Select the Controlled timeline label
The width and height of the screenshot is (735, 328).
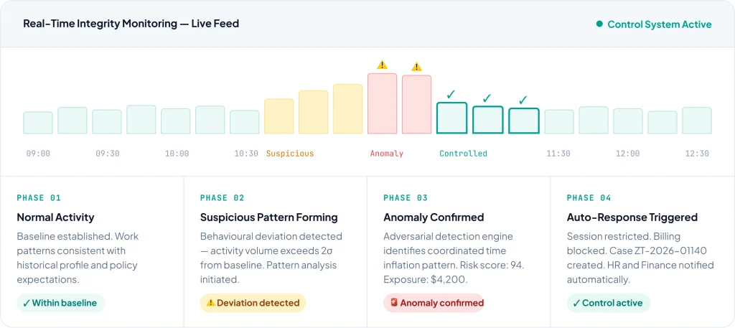(x=463, y=154)
